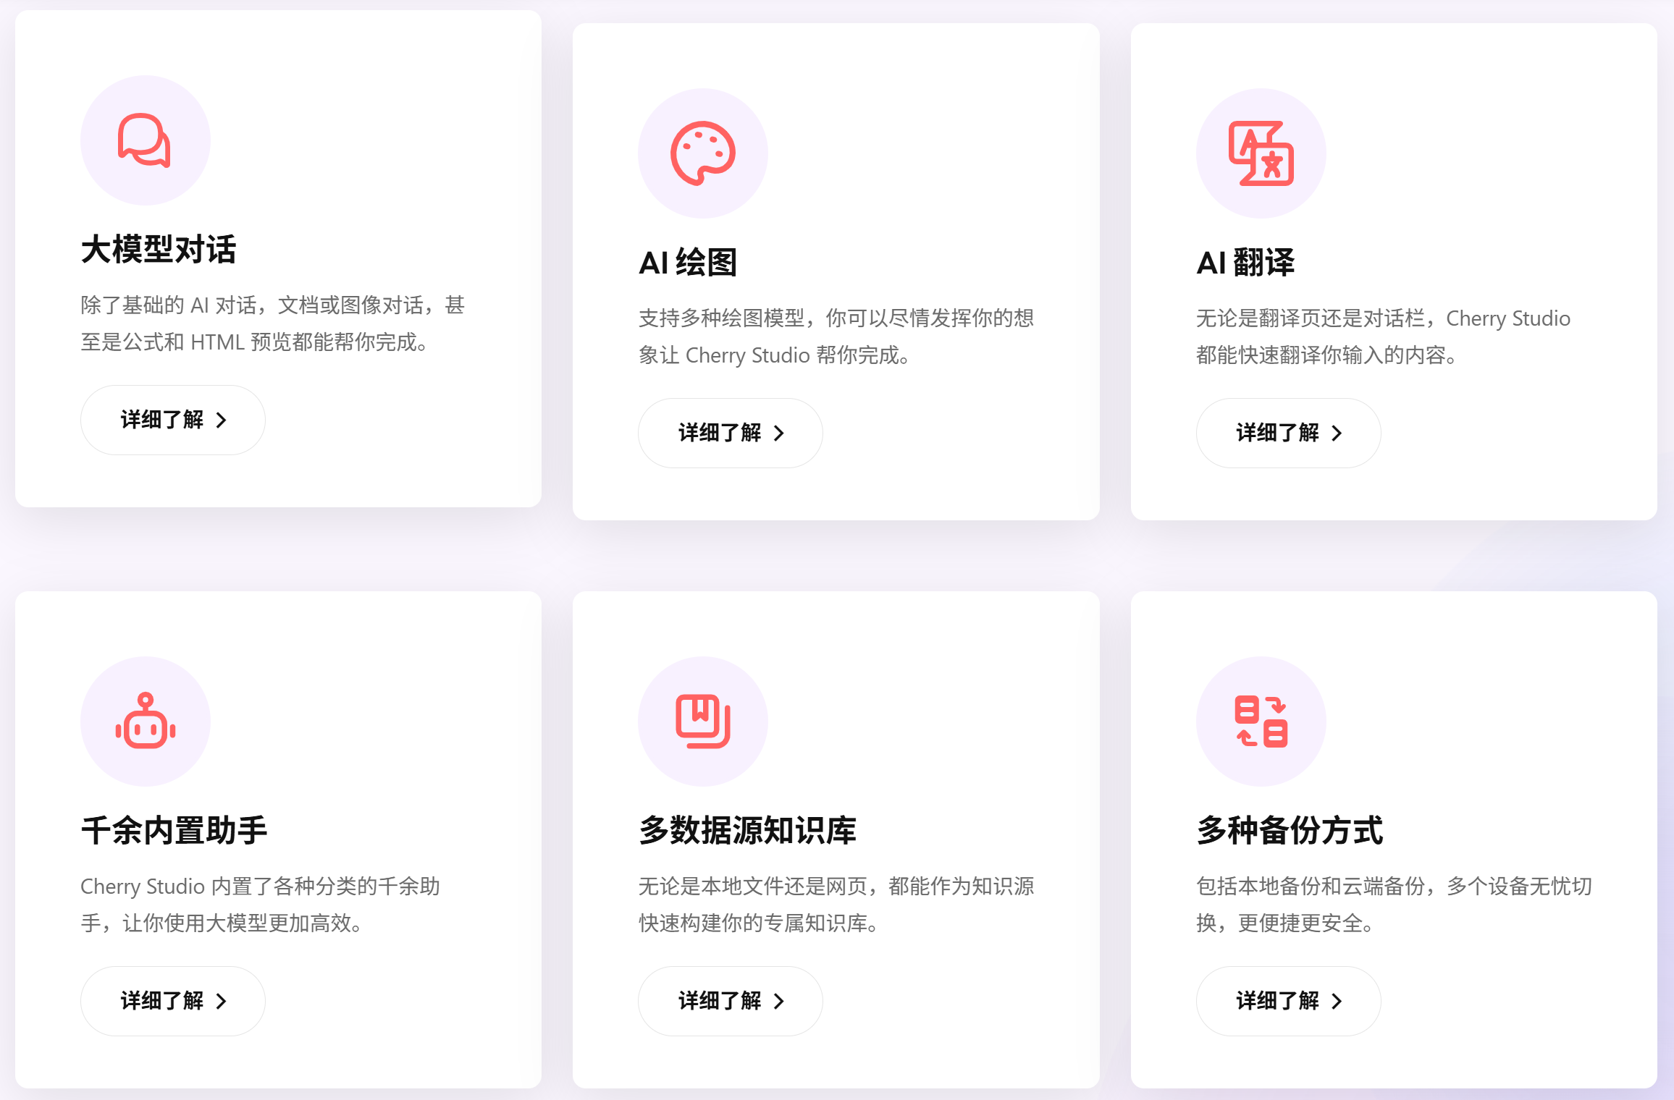Click the AI 绘图 card heading
Image resolution: width=1674 pixels, height=1100 pixels.
click(x=688, y=263)
